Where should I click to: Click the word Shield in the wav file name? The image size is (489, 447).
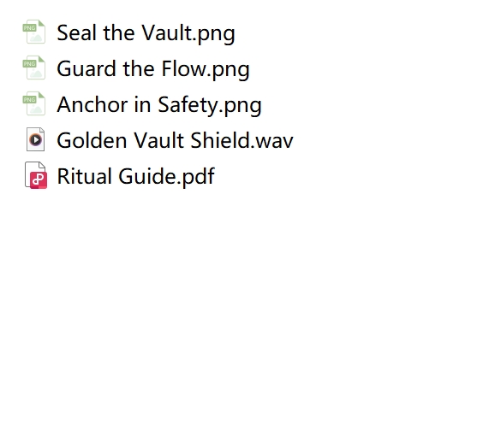coord(220,140)
